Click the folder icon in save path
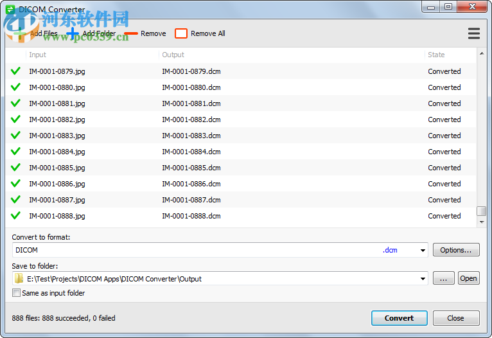 click(19, 278)
